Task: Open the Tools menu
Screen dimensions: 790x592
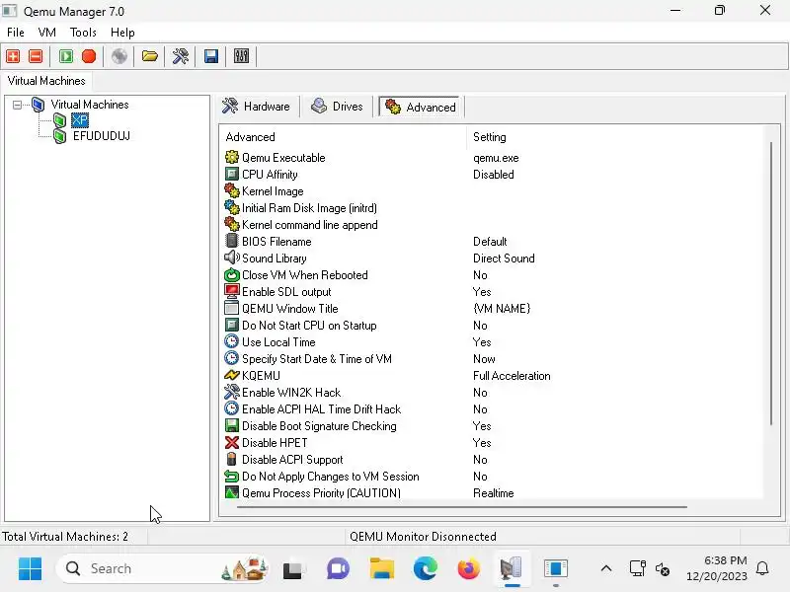Action: [x=83, y=33]
